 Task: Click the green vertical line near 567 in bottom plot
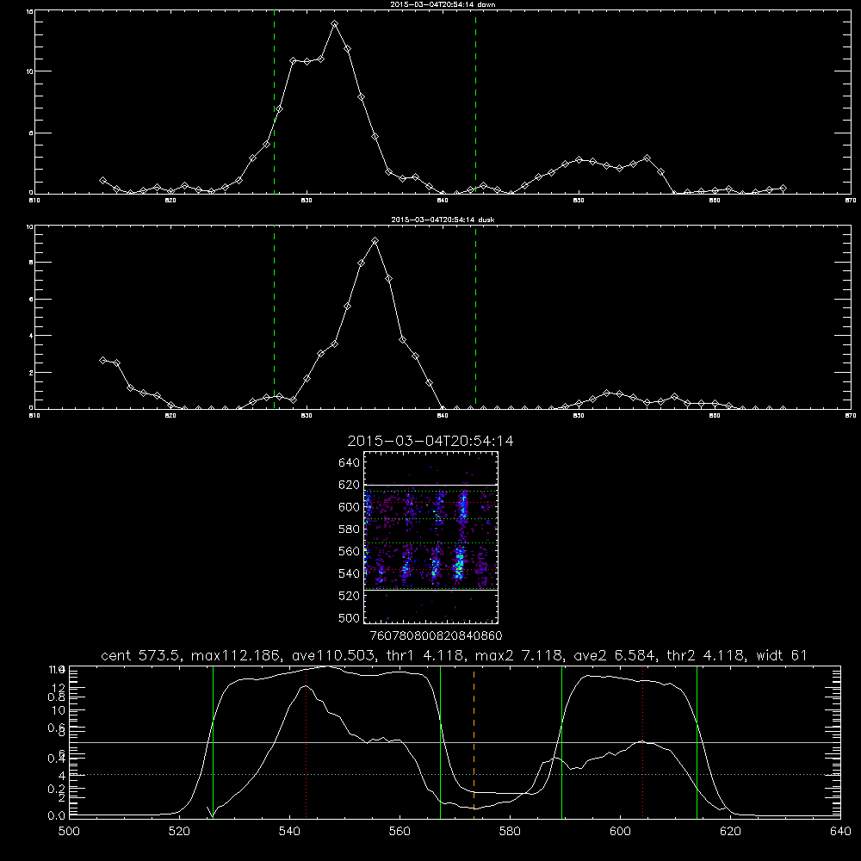pos(440,741)
